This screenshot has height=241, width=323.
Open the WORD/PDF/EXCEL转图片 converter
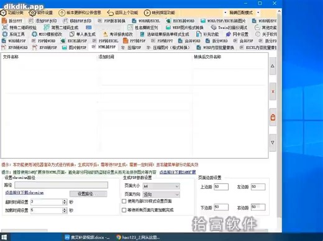[223, 21]
